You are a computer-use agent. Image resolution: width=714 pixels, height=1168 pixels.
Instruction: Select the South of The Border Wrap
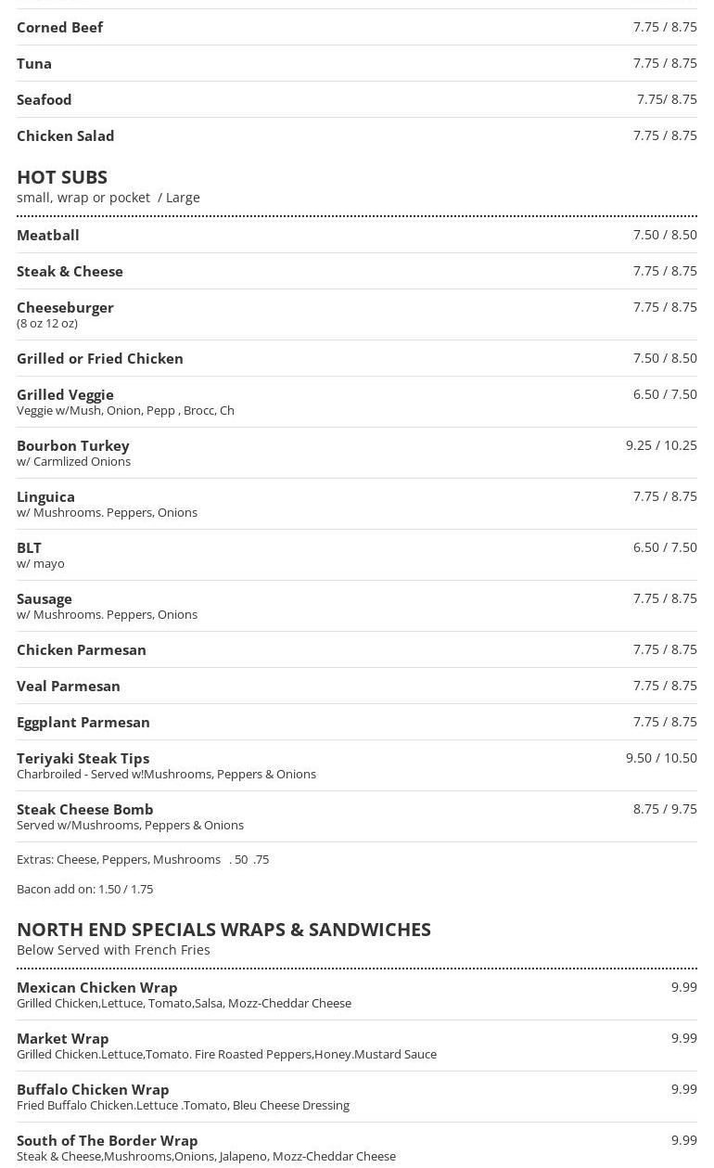click(x=107, y=1140)
